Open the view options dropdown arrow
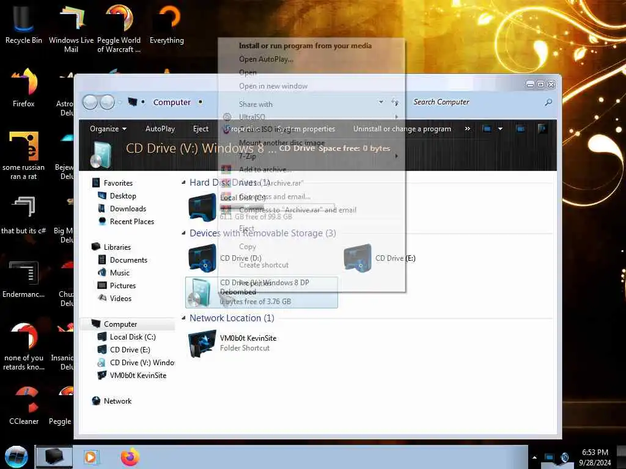Viewport: 626px width, 469px height. click(500, 129)
